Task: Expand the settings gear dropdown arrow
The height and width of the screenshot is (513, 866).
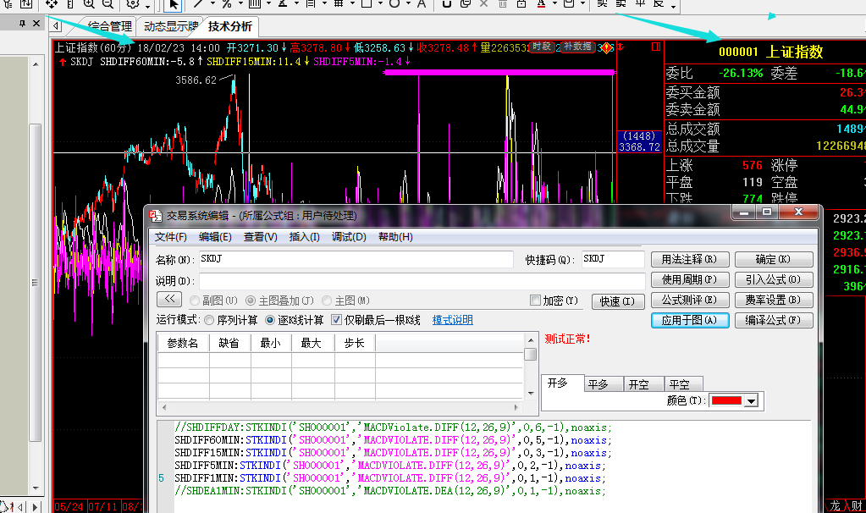Action: click(x=147, y=6)
